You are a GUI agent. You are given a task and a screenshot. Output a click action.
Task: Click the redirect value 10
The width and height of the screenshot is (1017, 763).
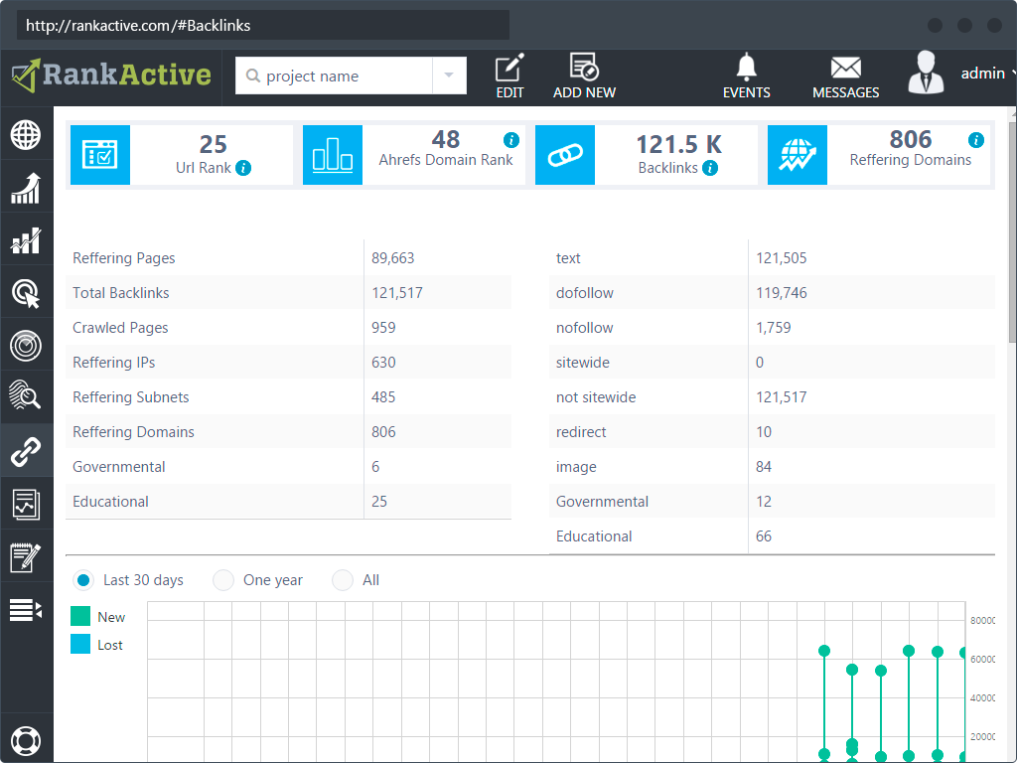click(x=764, y=432)
